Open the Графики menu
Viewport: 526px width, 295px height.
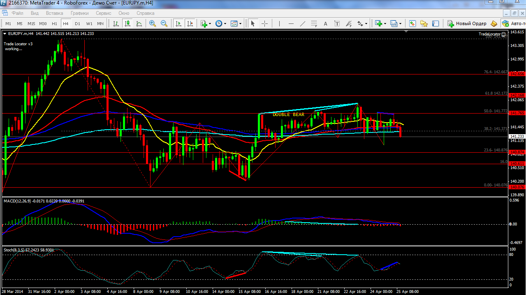pyautogui.click(x=79, y=13)
